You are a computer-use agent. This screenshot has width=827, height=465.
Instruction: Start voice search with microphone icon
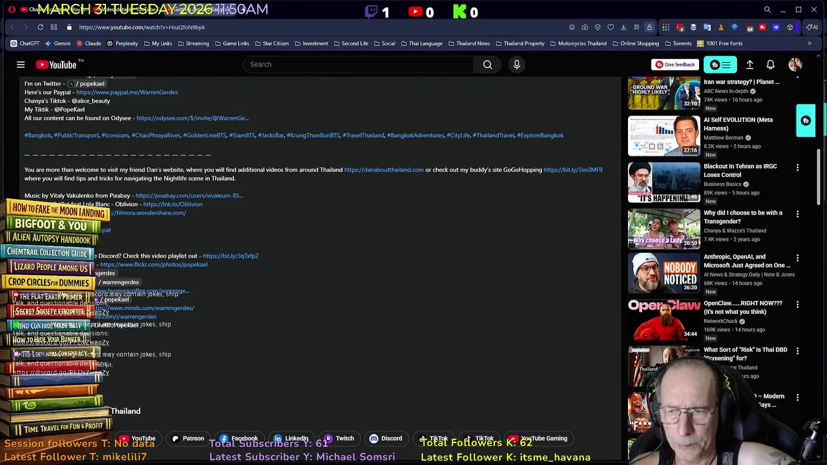coord(516,65)
